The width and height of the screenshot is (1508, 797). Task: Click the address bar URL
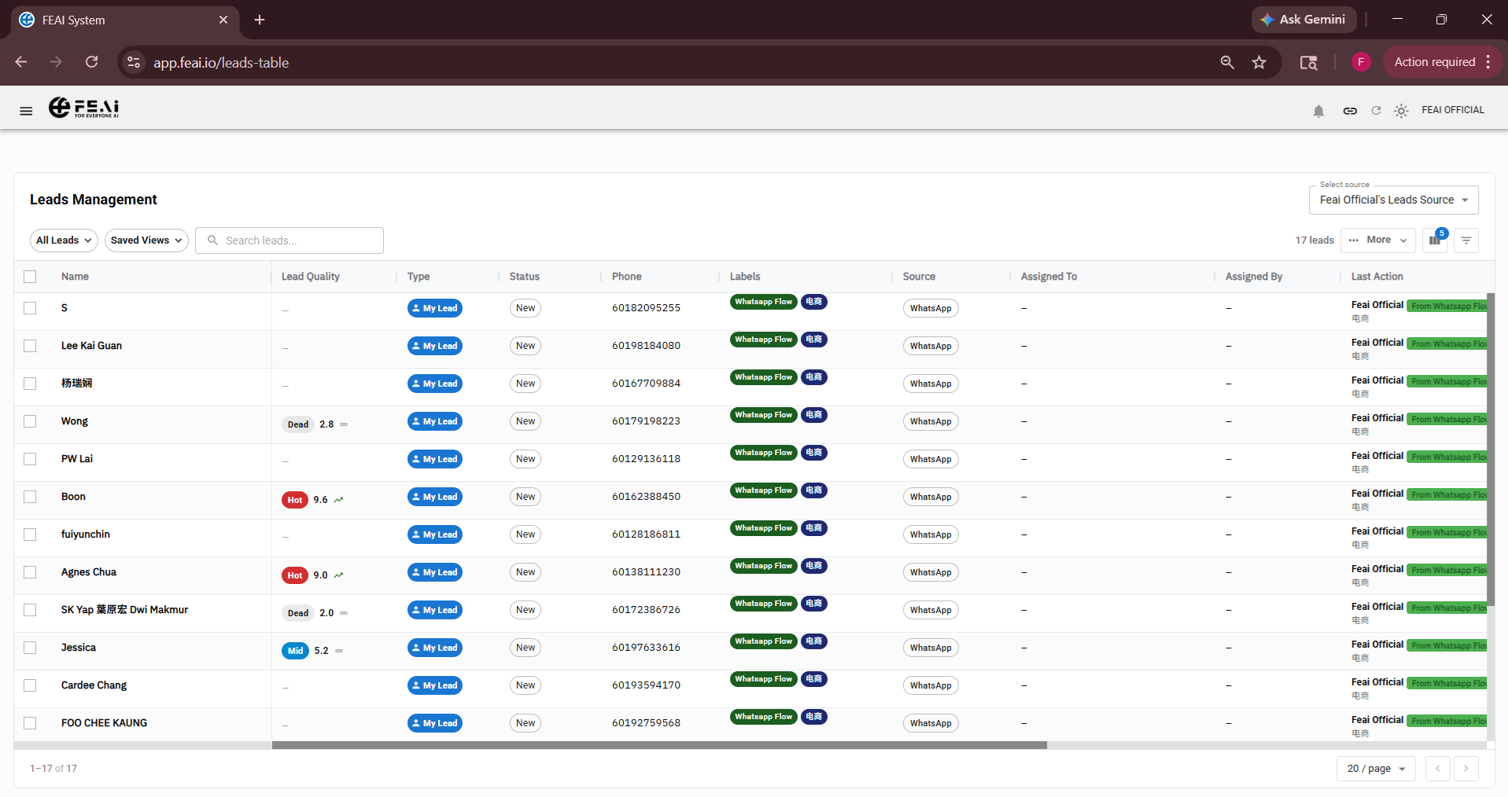(221, 63)
